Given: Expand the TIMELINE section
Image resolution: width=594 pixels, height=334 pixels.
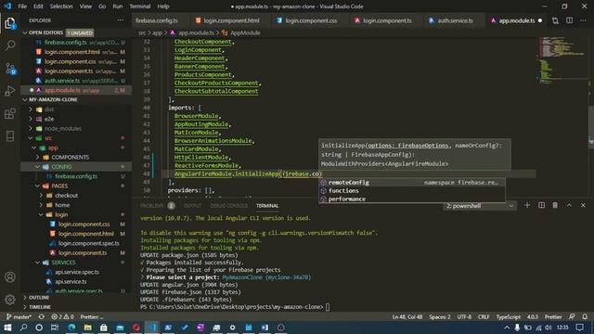Looking at the screenshot, I should tap(40, 307).
